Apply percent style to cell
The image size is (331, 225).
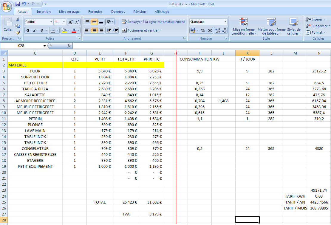[203, 30]
